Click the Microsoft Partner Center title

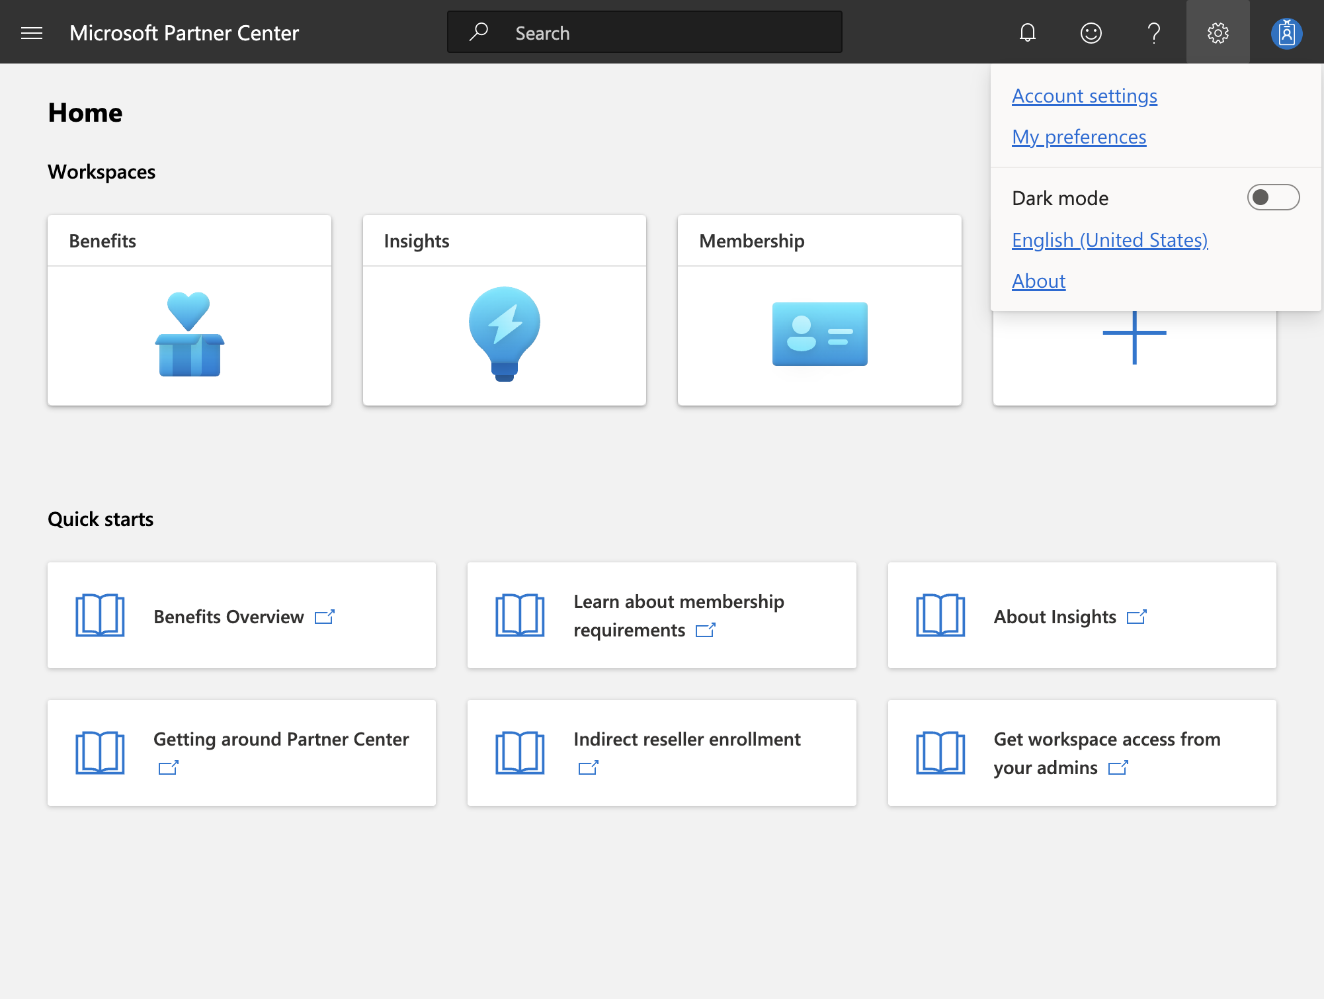click(x=184, y=33)
